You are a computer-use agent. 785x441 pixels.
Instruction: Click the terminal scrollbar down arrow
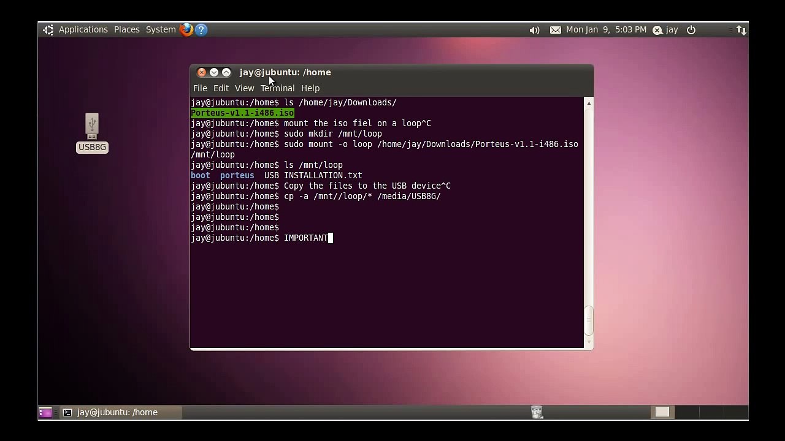point(589,343)
